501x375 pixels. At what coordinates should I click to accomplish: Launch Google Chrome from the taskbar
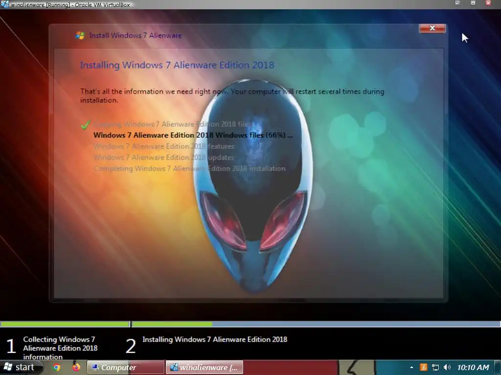point(57,367)
